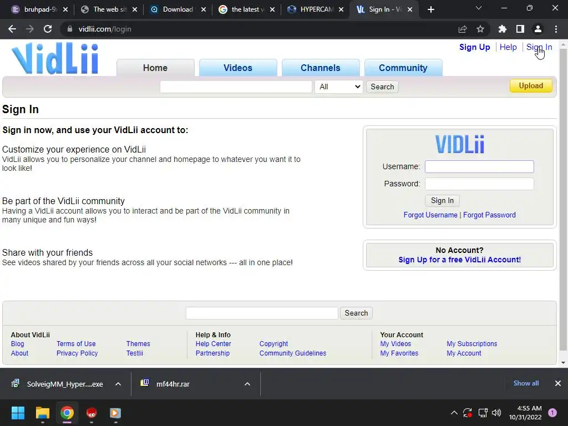The height and width of the screenshot is (426, 568).
Task: Go back with the browser back arrow
Action: point(12,29)
